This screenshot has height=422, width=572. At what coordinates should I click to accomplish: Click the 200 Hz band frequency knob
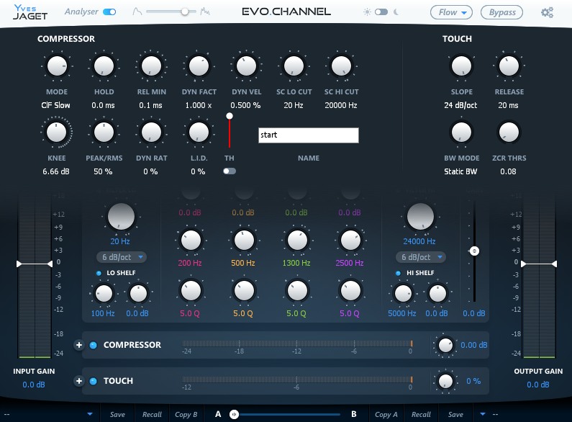pos(191,241)
